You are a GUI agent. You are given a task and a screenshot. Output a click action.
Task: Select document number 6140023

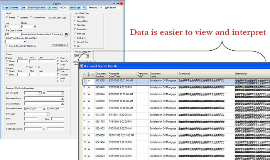point(100,156)
